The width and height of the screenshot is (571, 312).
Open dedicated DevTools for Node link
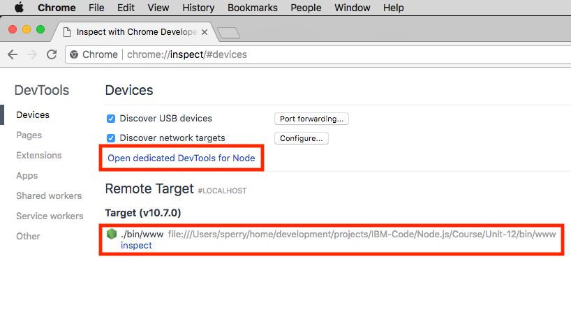tap(181, 158)
